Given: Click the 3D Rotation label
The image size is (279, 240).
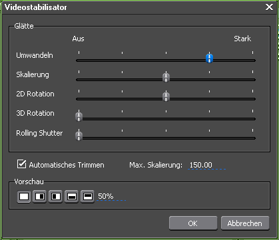Looking at the screenshot, I should [35, 113].
